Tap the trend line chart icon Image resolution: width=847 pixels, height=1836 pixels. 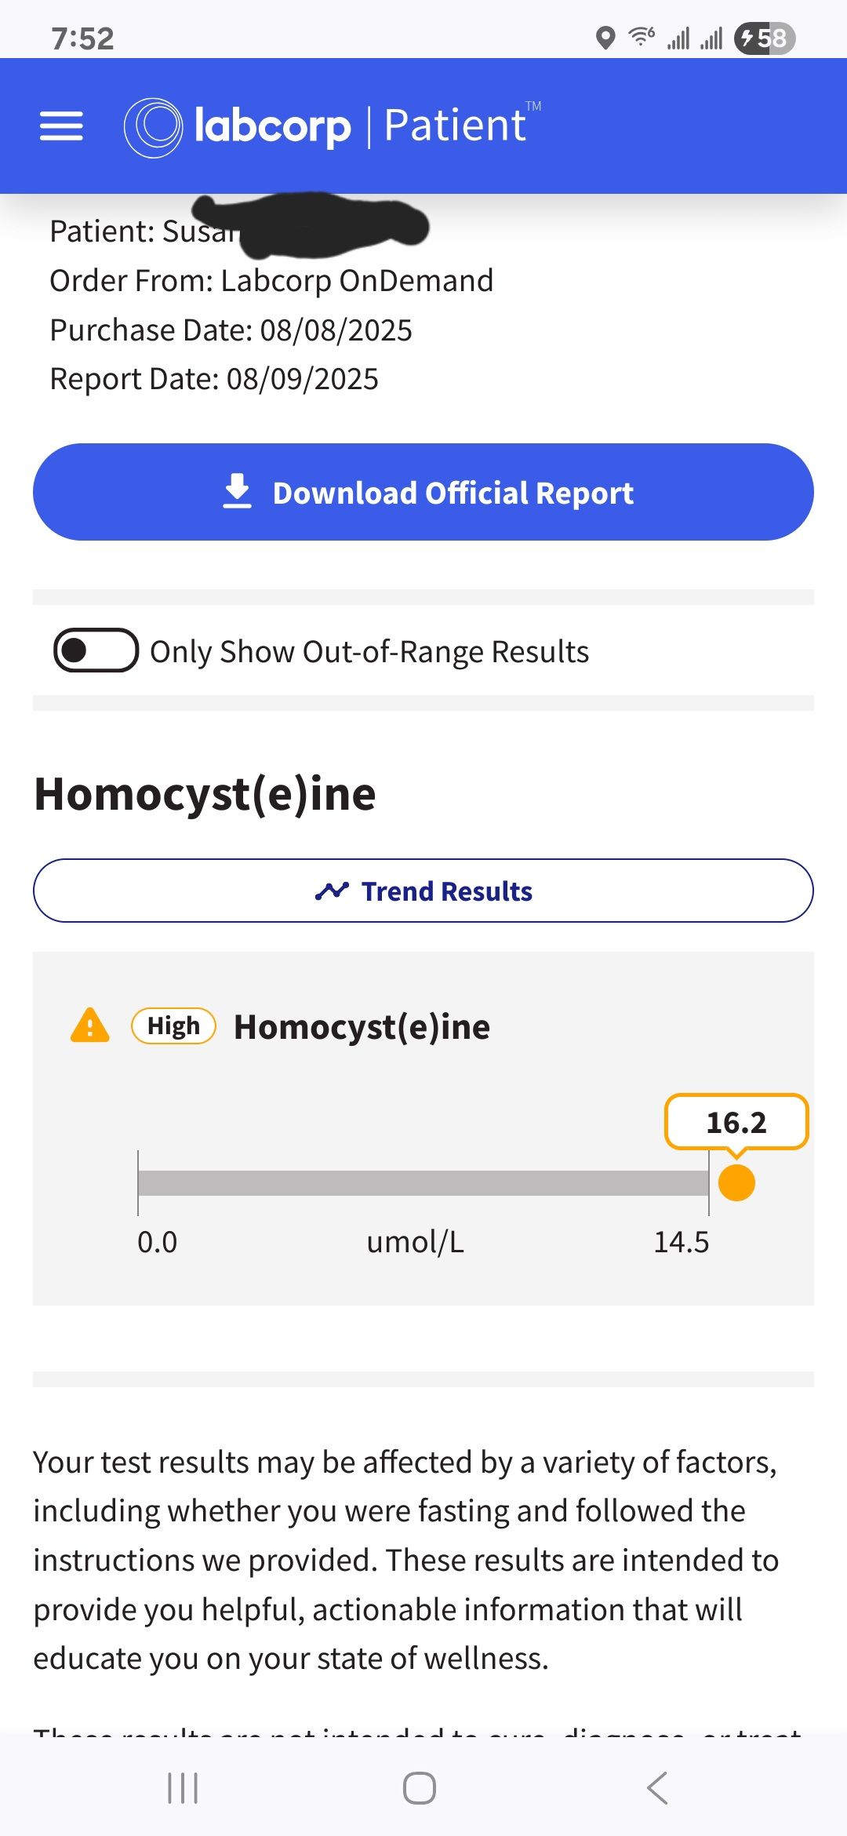coord(332,891)
